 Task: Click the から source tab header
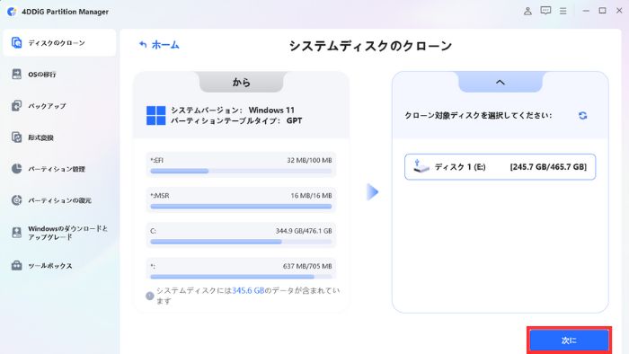241,82
